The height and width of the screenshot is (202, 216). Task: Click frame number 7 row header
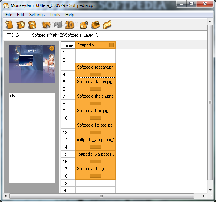pos(68,96)
